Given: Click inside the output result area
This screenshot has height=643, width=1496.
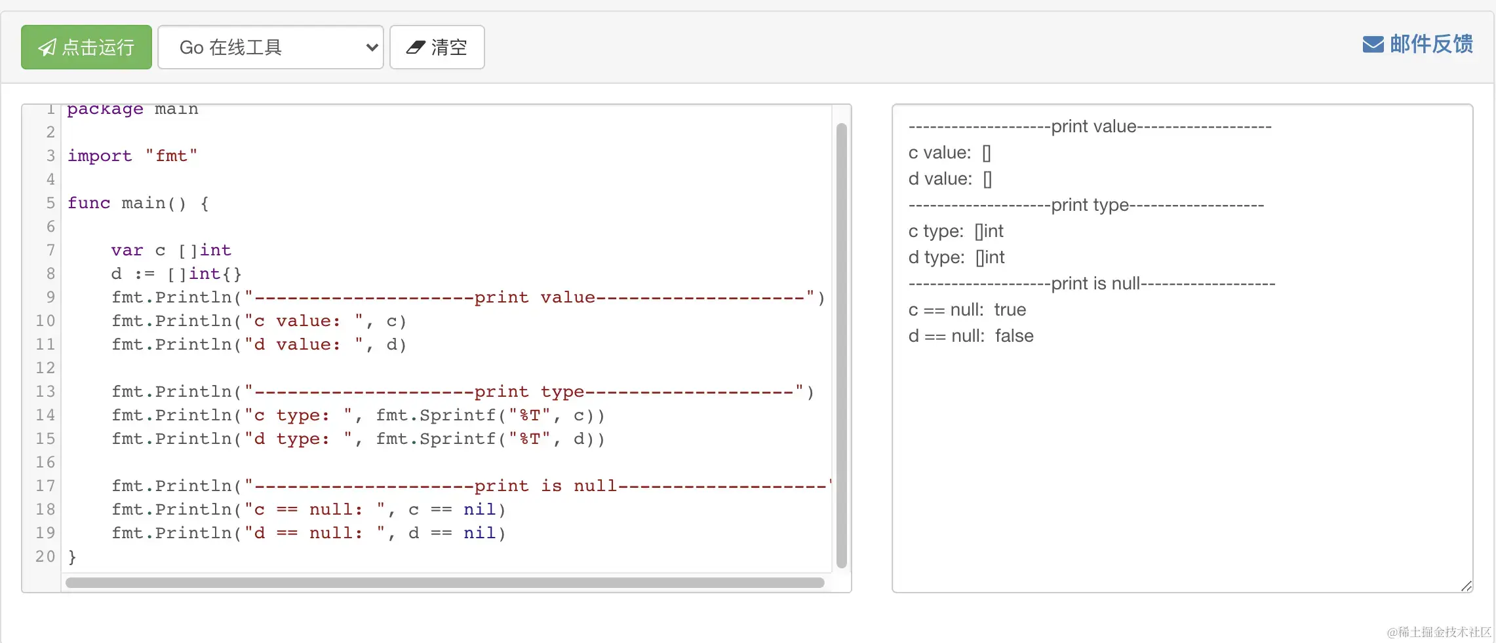Looking at the screenshot, I should pyautogui.click(x=1181, y=458).
